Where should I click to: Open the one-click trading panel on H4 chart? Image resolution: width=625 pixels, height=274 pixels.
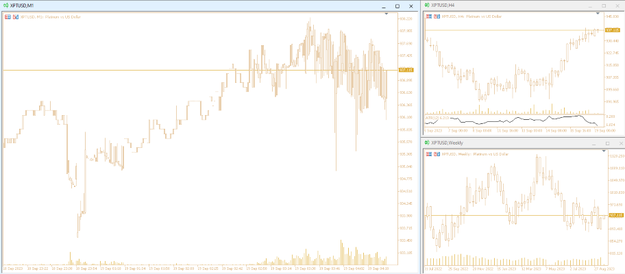[429, 15]
